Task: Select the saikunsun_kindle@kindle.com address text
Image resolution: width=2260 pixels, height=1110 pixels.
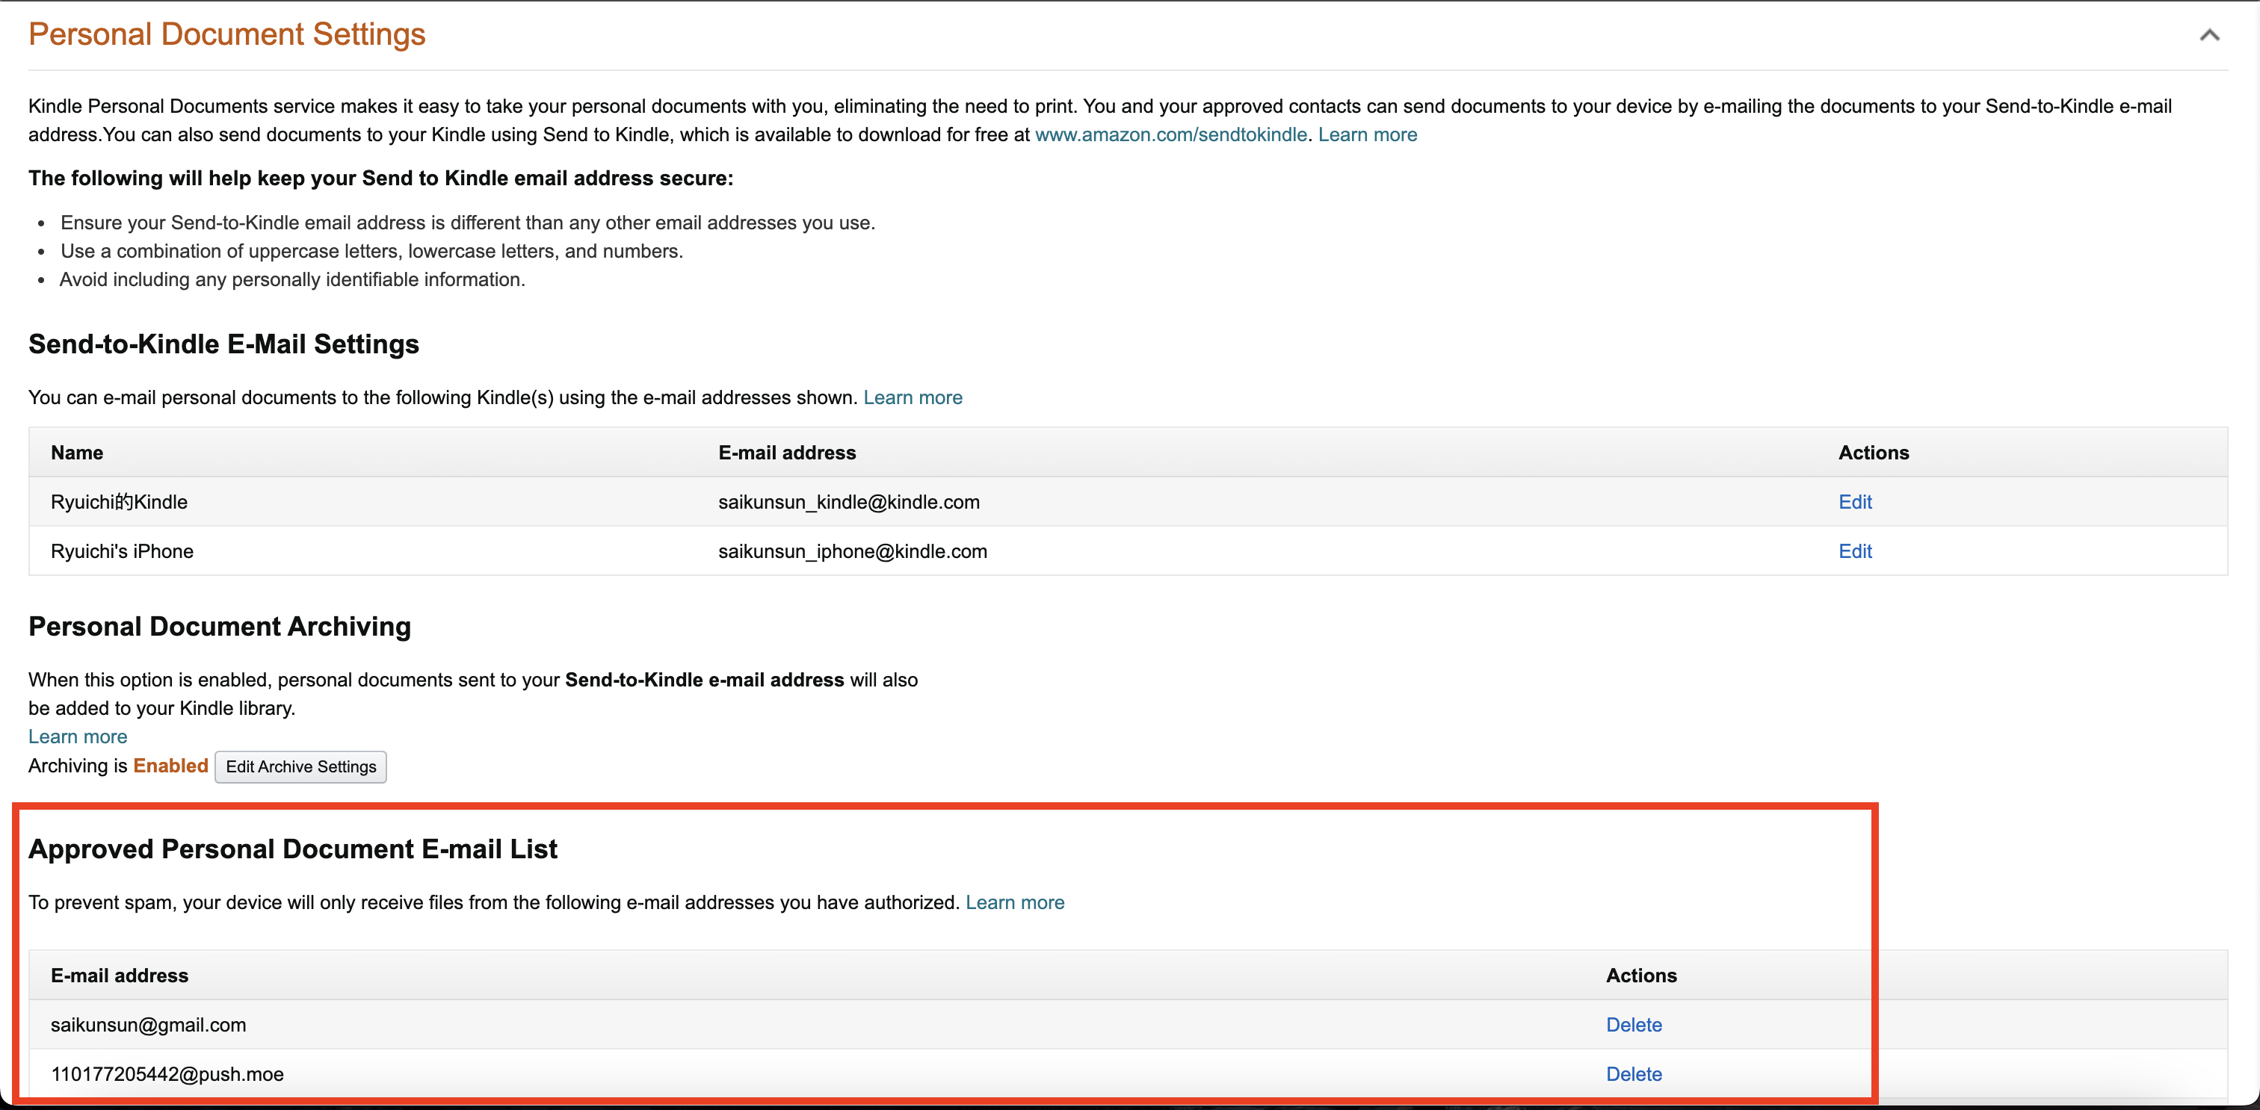Action: click(x=848, y=501)
